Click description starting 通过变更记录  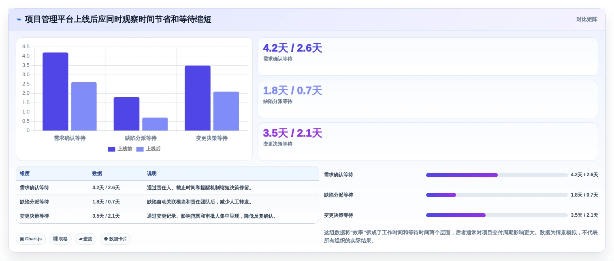click(213, 216)
